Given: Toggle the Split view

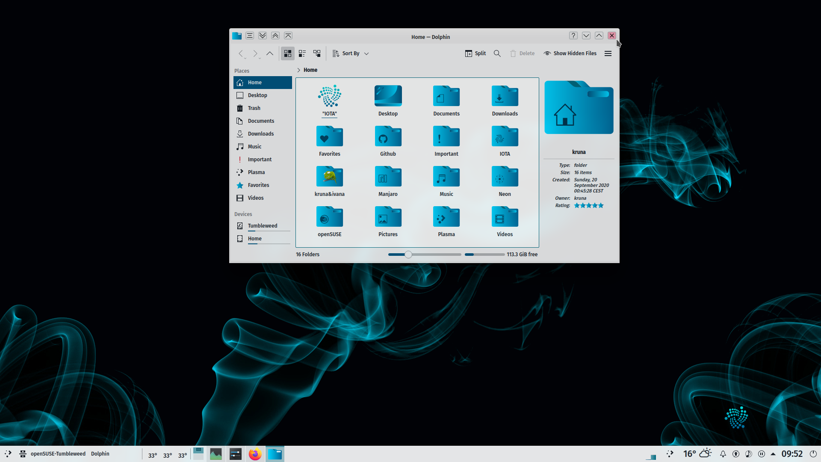Looking at the screenshot, I should click(x=475, y=53).
